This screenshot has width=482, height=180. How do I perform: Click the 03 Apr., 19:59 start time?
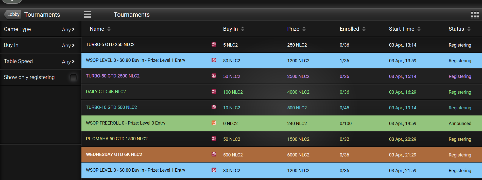click(403, 124)
